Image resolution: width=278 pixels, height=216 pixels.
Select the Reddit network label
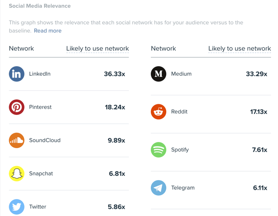tap(179, 112)
